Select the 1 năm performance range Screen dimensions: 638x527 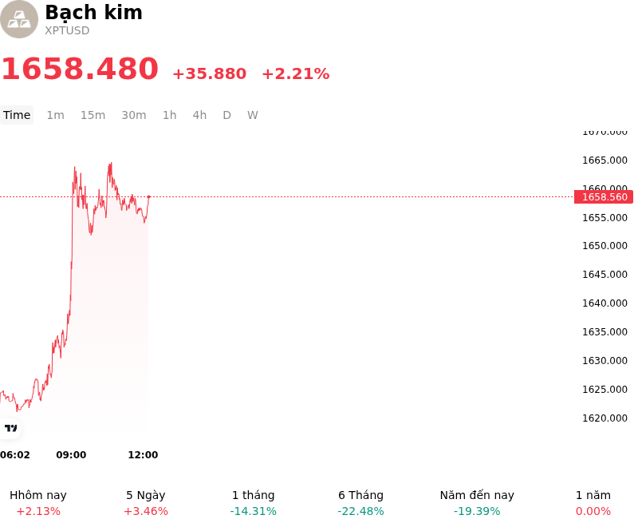[593, 503]
